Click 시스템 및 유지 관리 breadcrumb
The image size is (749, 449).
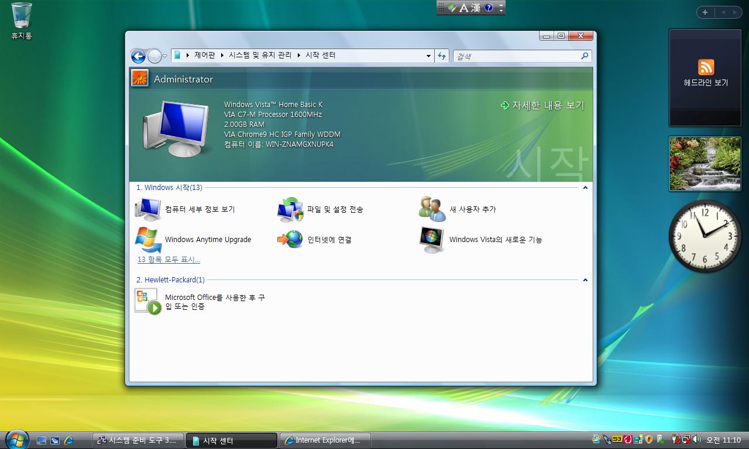[260, 55]
